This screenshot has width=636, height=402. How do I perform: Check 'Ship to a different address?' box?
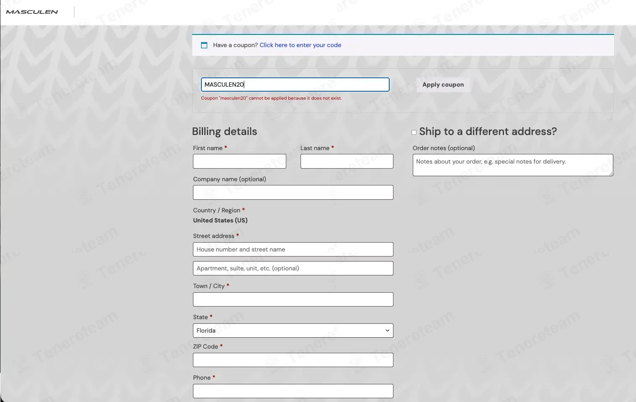[414, 132]
